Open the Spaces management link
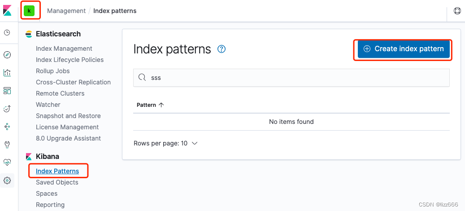Image resolution: width=465 pixels, height=211 pixels. click(x=47, y=194)
